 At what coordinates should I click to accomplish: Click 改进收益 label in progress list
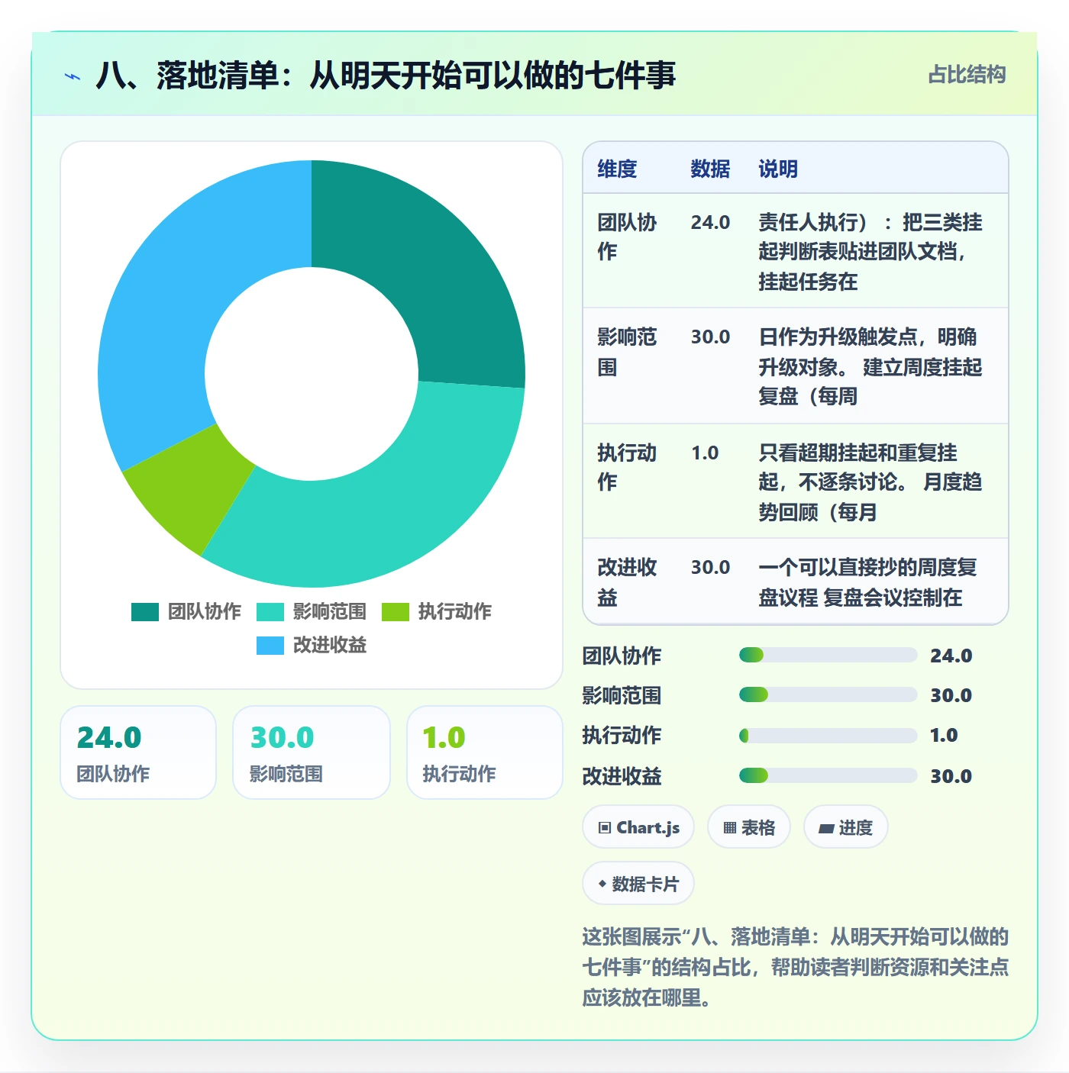pos(622,776)
